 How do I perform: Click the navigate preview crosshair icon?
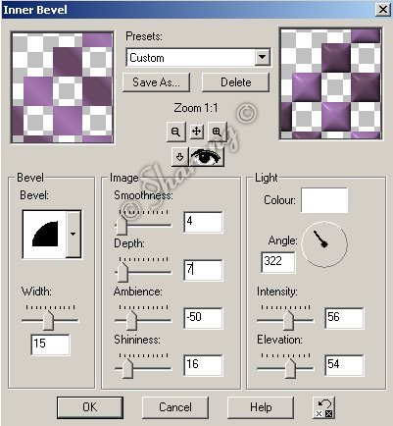(x=196, y=132)
